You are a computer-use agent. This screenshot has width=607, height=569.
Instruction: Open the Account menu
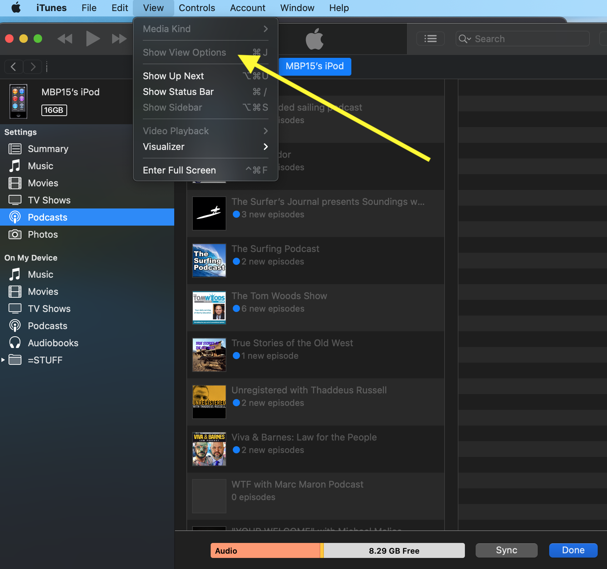click(x=247, y=8)
